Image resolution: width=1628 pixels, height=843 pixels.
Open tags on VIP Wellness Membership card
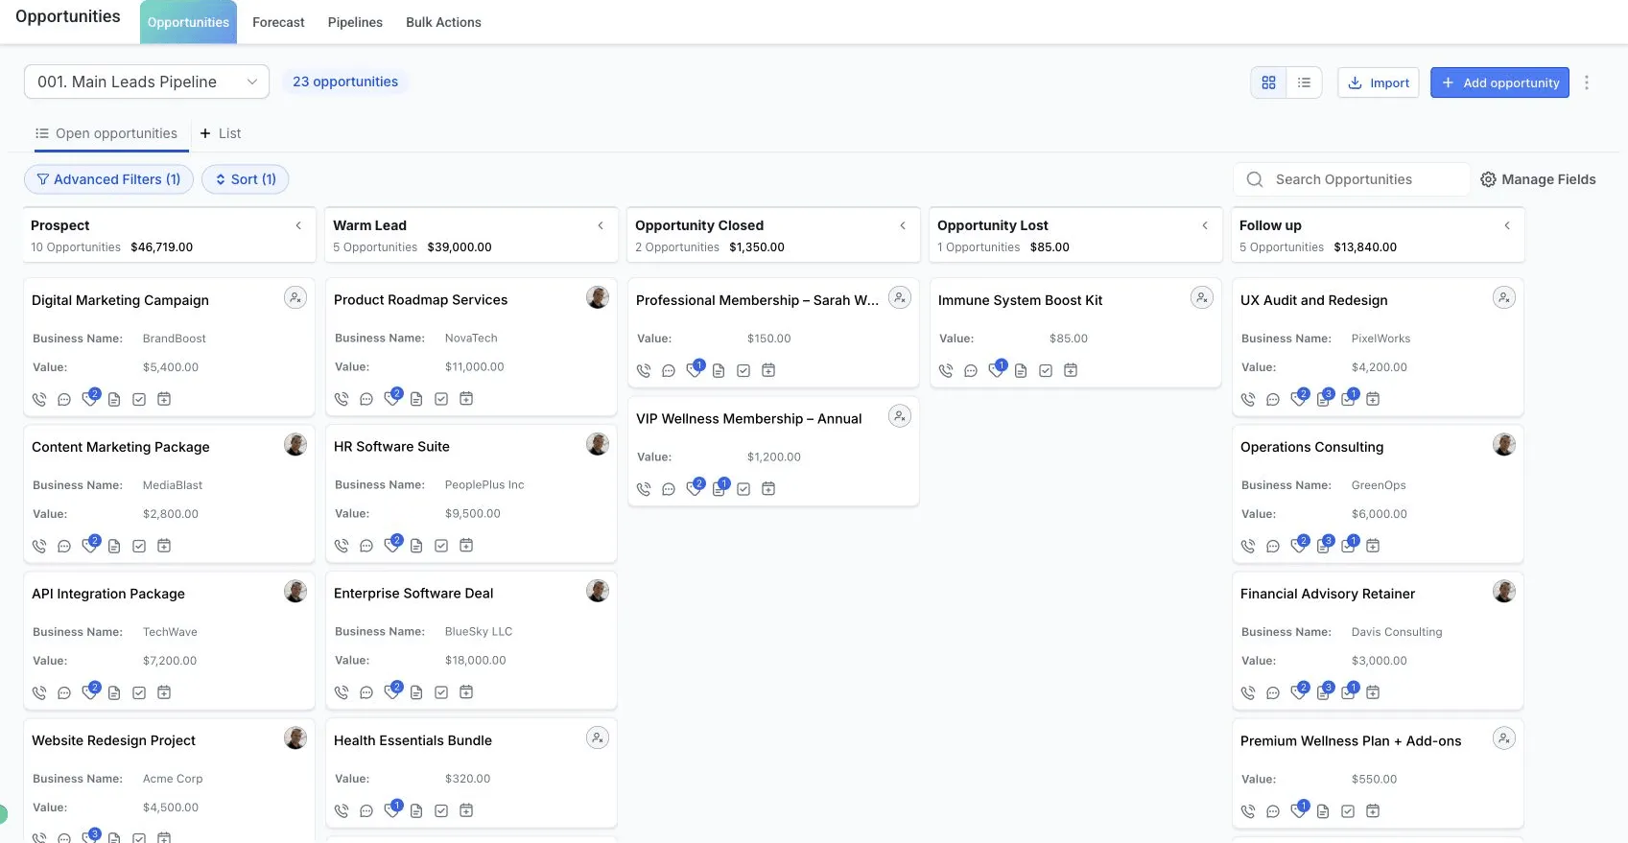coord(694,489)
